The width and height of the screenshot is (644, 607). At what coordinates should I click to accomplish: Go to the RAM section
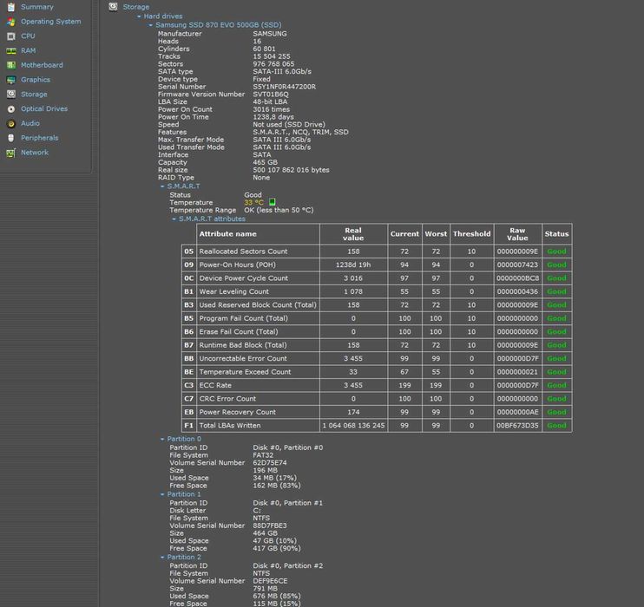coord(29,50)
